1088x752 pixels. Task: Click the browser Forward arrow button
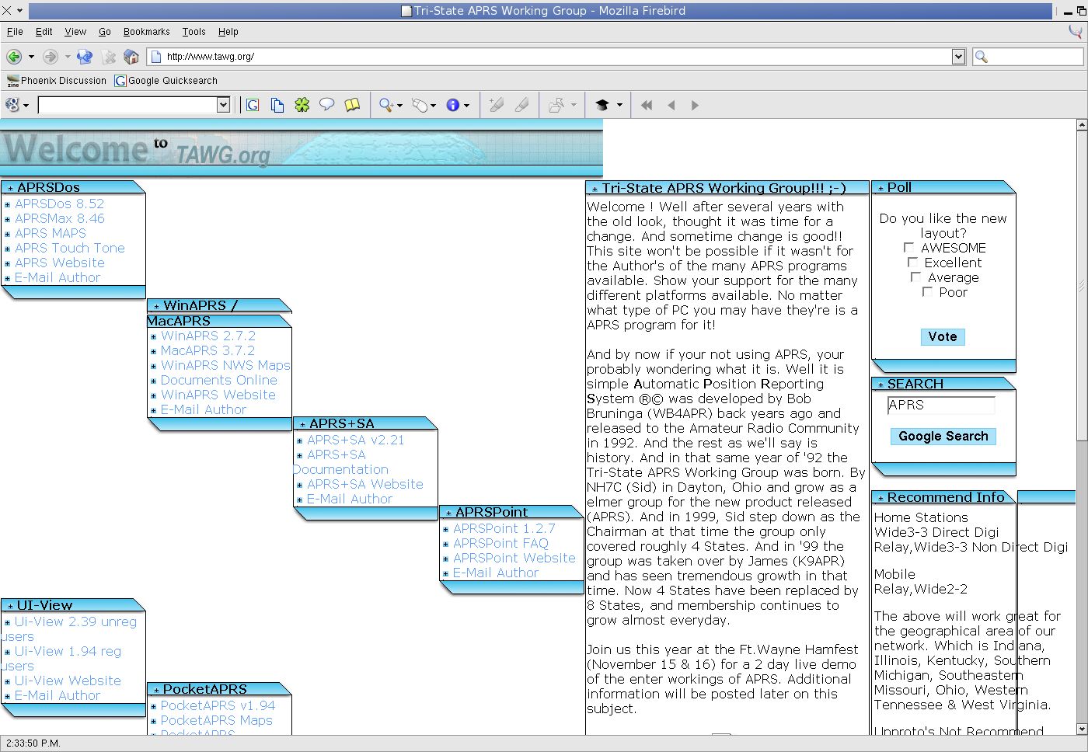51,57
